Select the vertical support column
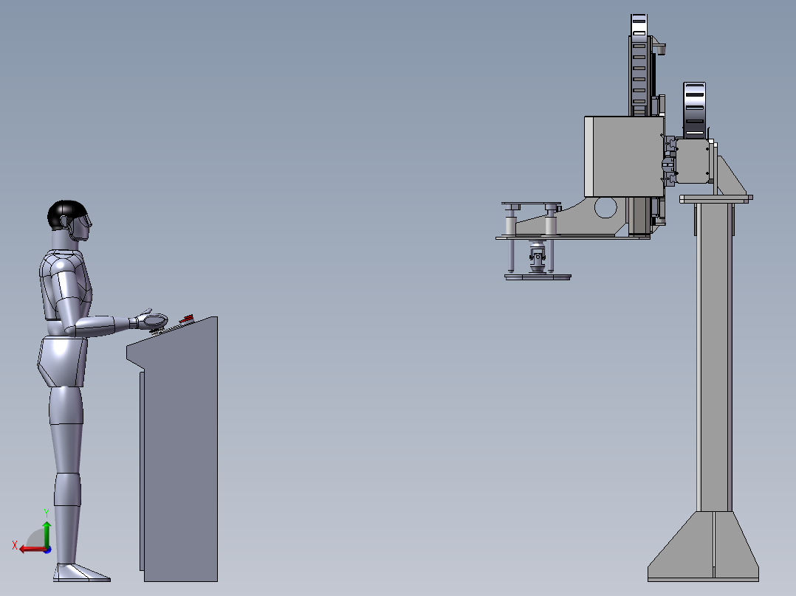Screen dimensions: 796x596 [x=715, y=354]
